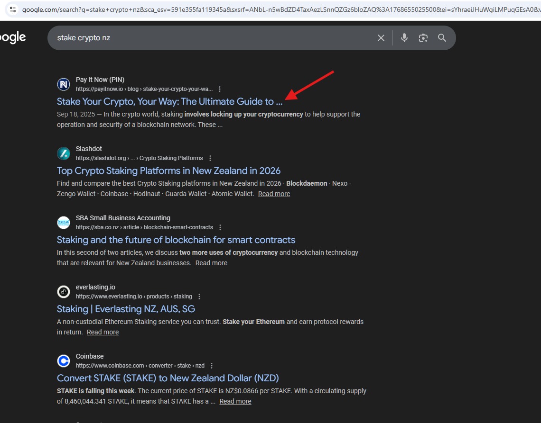Open 'Convert STAKE (STAKE) to New Zealand Dollar' link
Screen dimensions: 541x423
(x=168, y=378)
